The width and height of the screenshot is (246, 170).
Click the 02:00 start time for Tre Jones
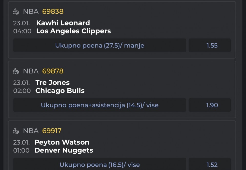(22, 91)
